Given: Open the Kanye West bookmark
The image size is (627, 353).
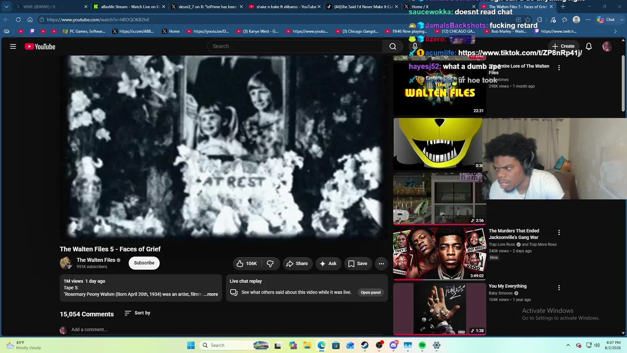Looking at the screenshot, I should [x=257, y=31].
